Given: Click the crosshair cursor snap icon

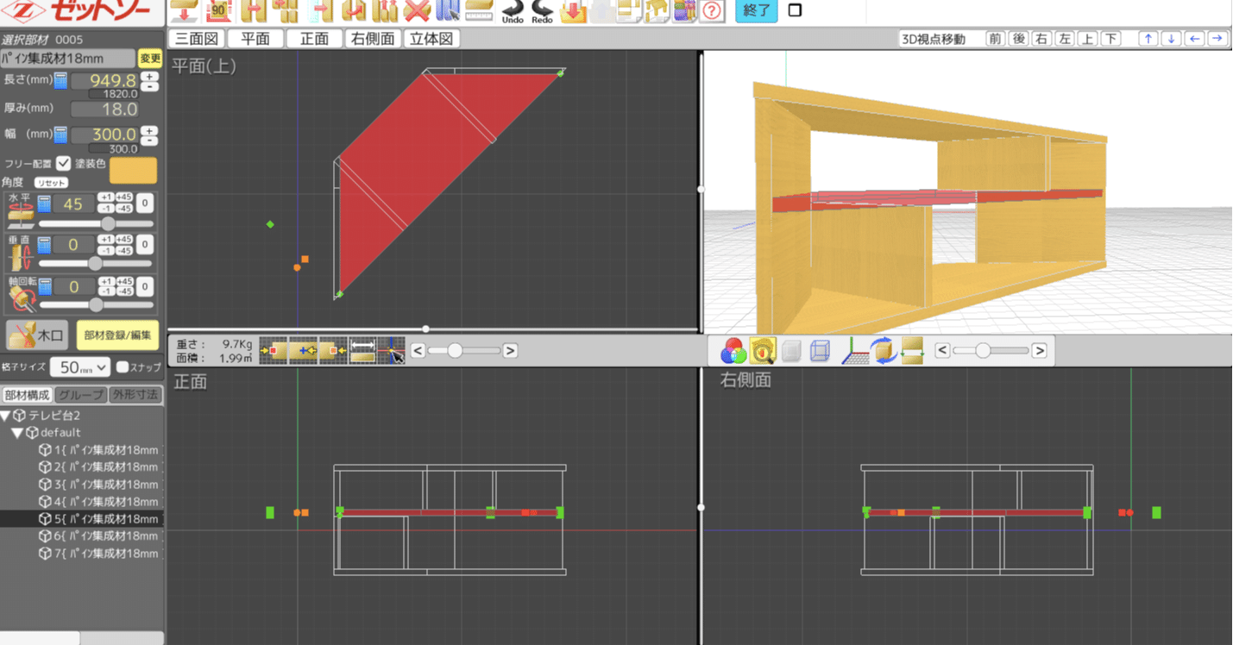Looking at the screenshot, I should pos(392,350).
